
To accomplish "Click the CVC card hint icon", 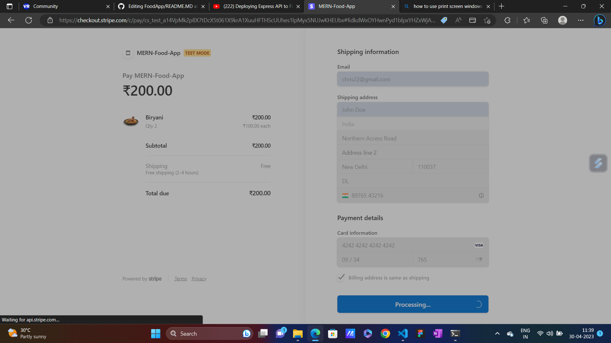I will pyautogui.click(x=479, y=259).
